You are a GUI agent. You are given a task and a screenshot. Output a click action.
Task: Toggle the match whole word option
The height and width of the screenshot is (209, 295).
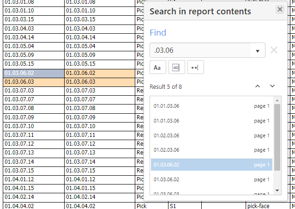pyautogui.click(x=176, y=68)
